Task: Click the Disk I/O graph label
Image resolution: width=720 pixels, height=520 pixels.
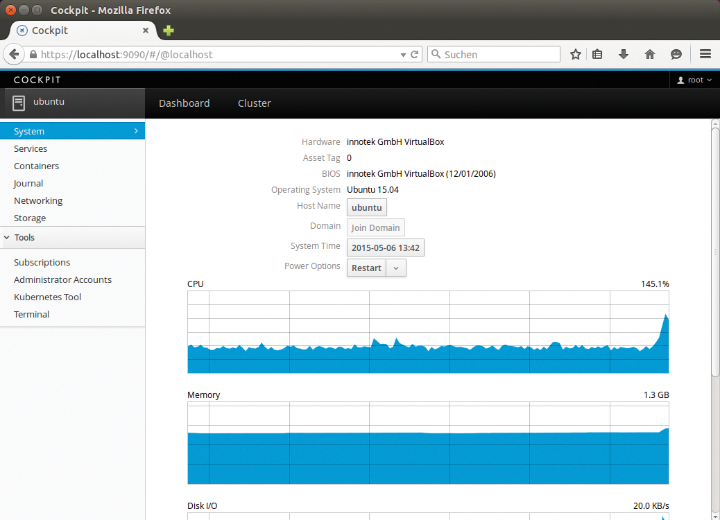Action: [202, 505]
